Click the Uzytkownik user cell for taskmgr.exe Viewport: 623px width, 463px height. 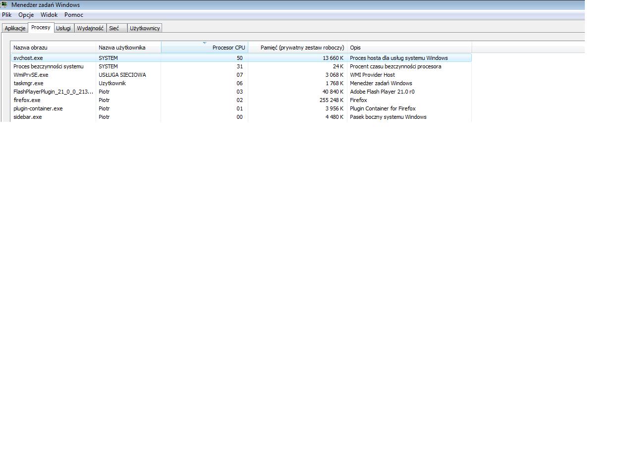coord(112,83)
